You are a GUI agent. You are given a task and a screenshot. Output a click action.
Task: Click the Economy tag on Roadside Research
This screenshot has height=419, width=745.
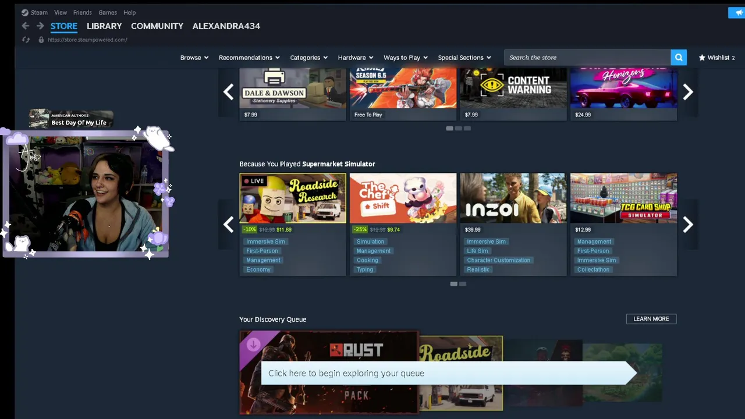(x=258, y=269)
